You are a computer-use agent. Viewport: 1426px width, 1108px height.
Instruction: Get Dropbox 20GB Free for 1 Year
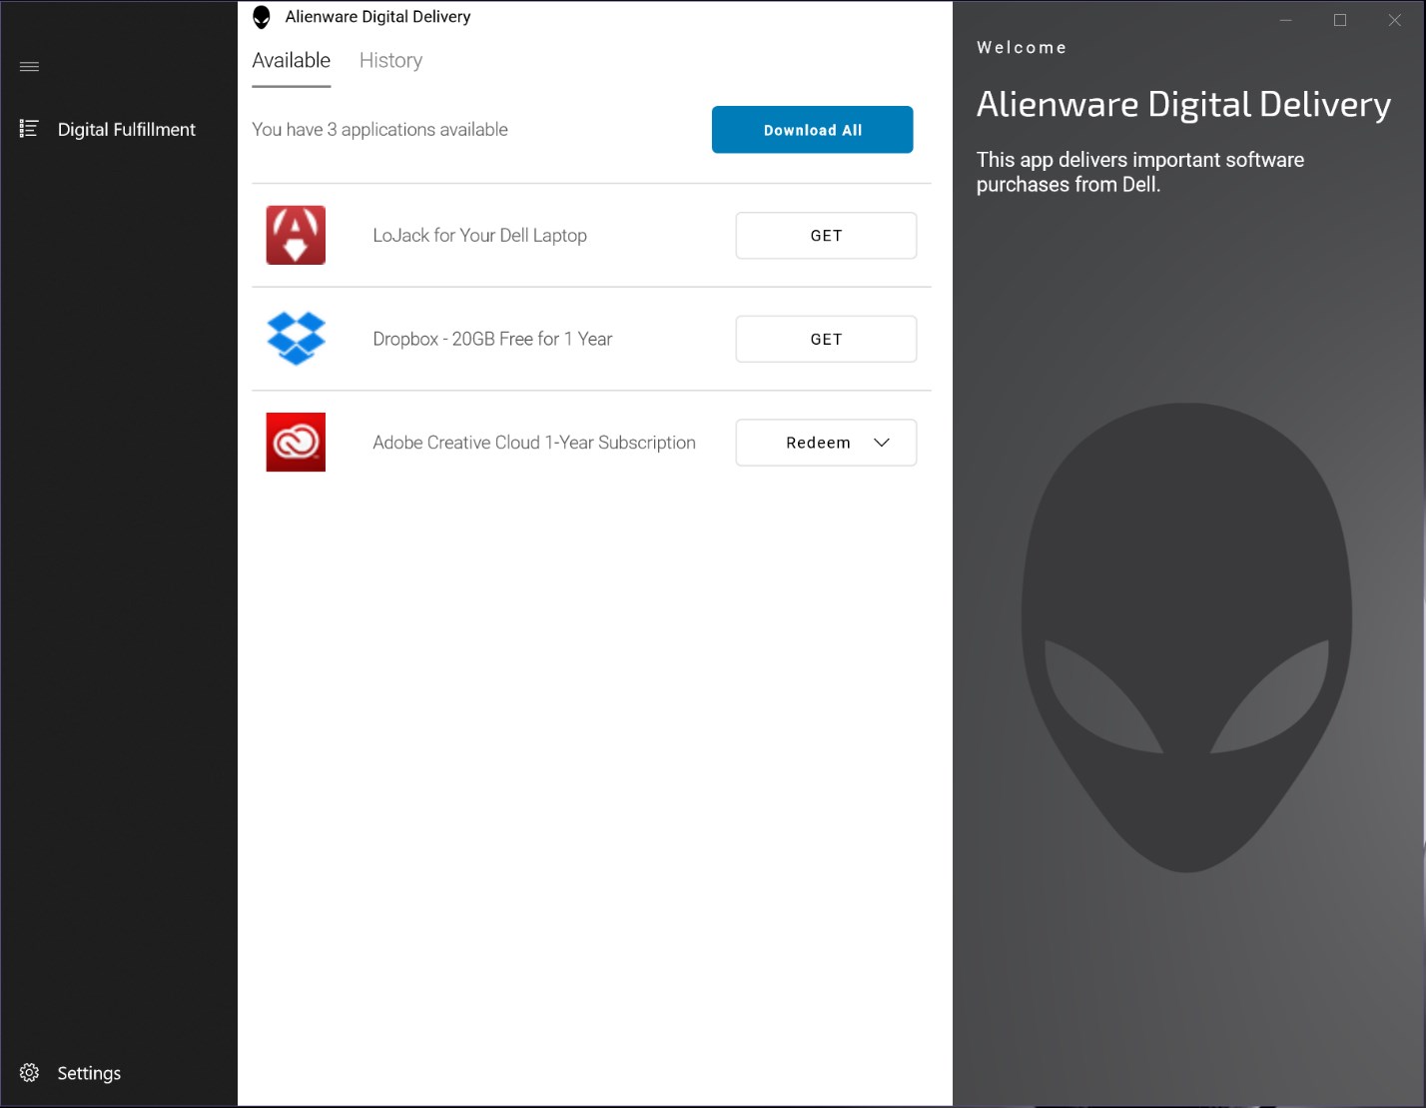click(x=826, y=340)
